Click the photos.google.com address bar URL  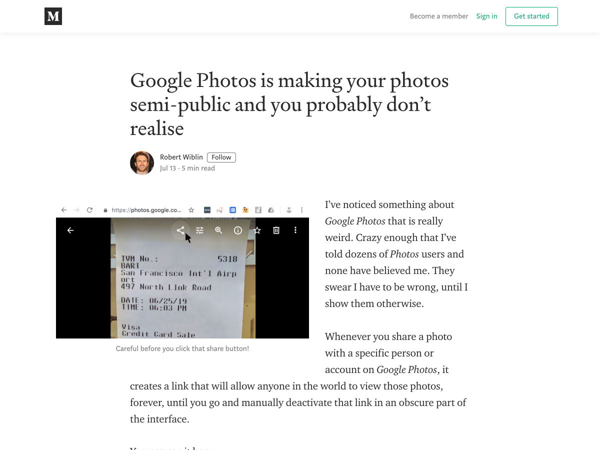[x=146, y=210]
